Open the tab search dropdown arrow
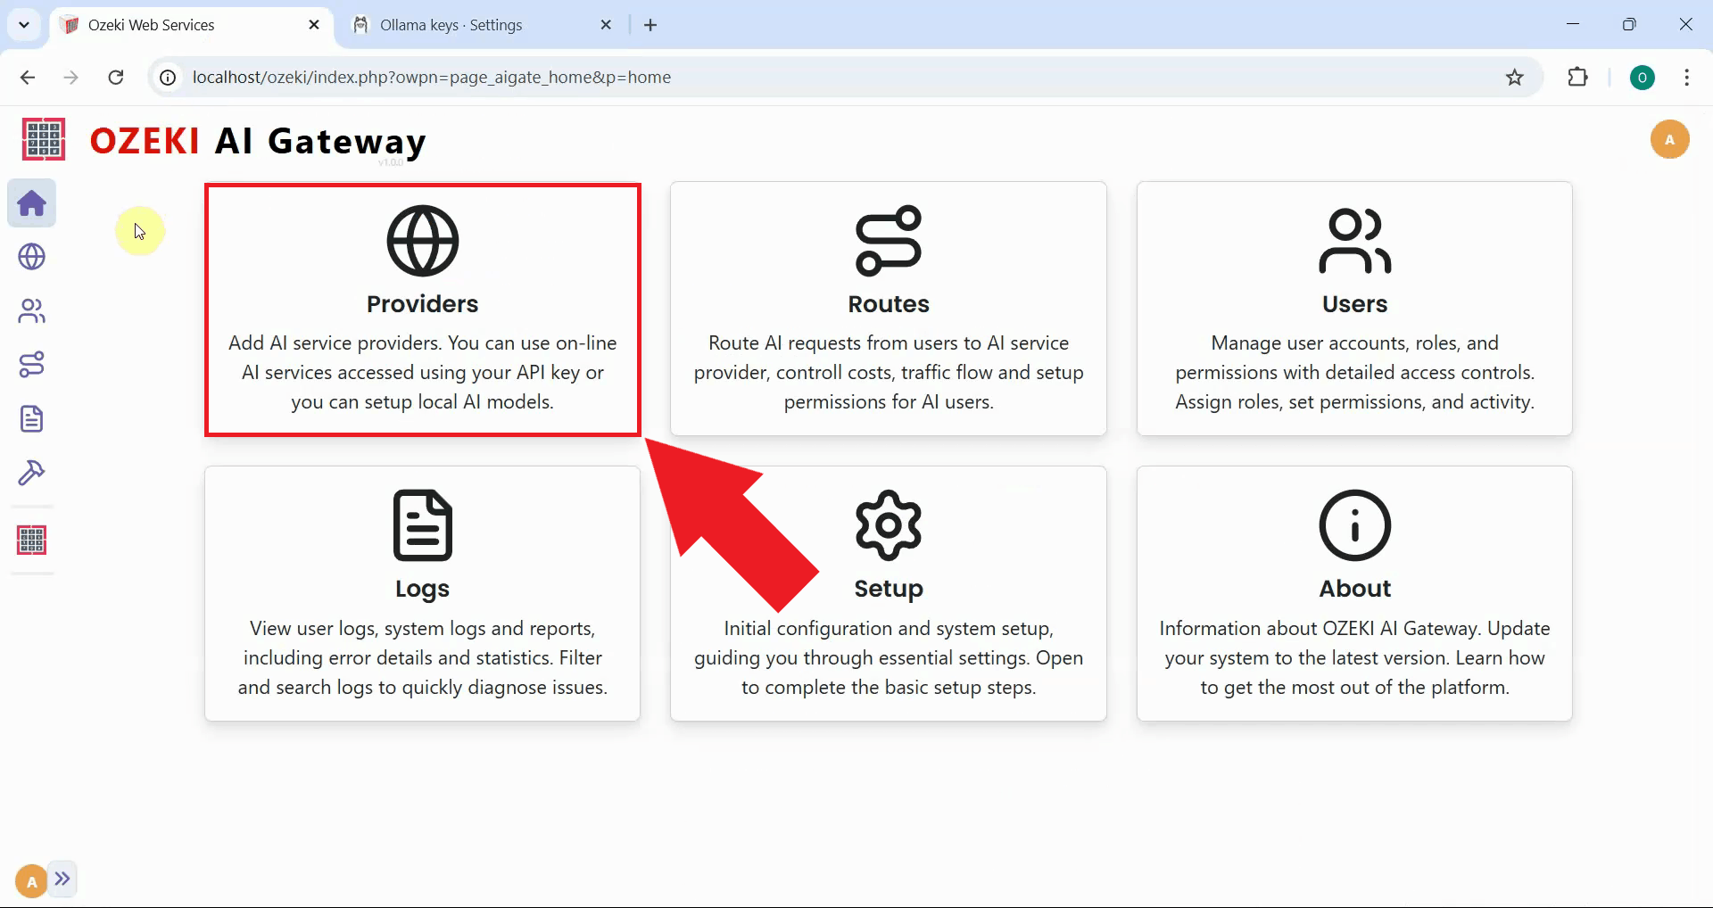The image size is (1713, 908). click(24, 24)
